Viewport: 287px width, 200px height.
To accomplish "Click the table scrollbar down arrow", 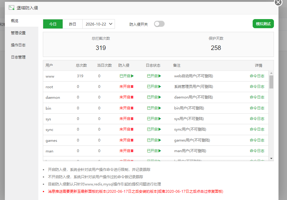I will [x=271, y=158].
